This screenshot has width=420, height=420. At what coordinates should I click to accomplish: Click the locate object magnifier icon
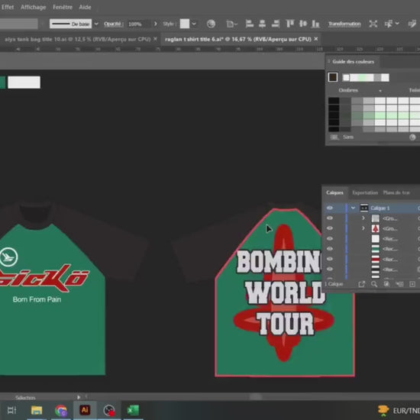[374, 284]
